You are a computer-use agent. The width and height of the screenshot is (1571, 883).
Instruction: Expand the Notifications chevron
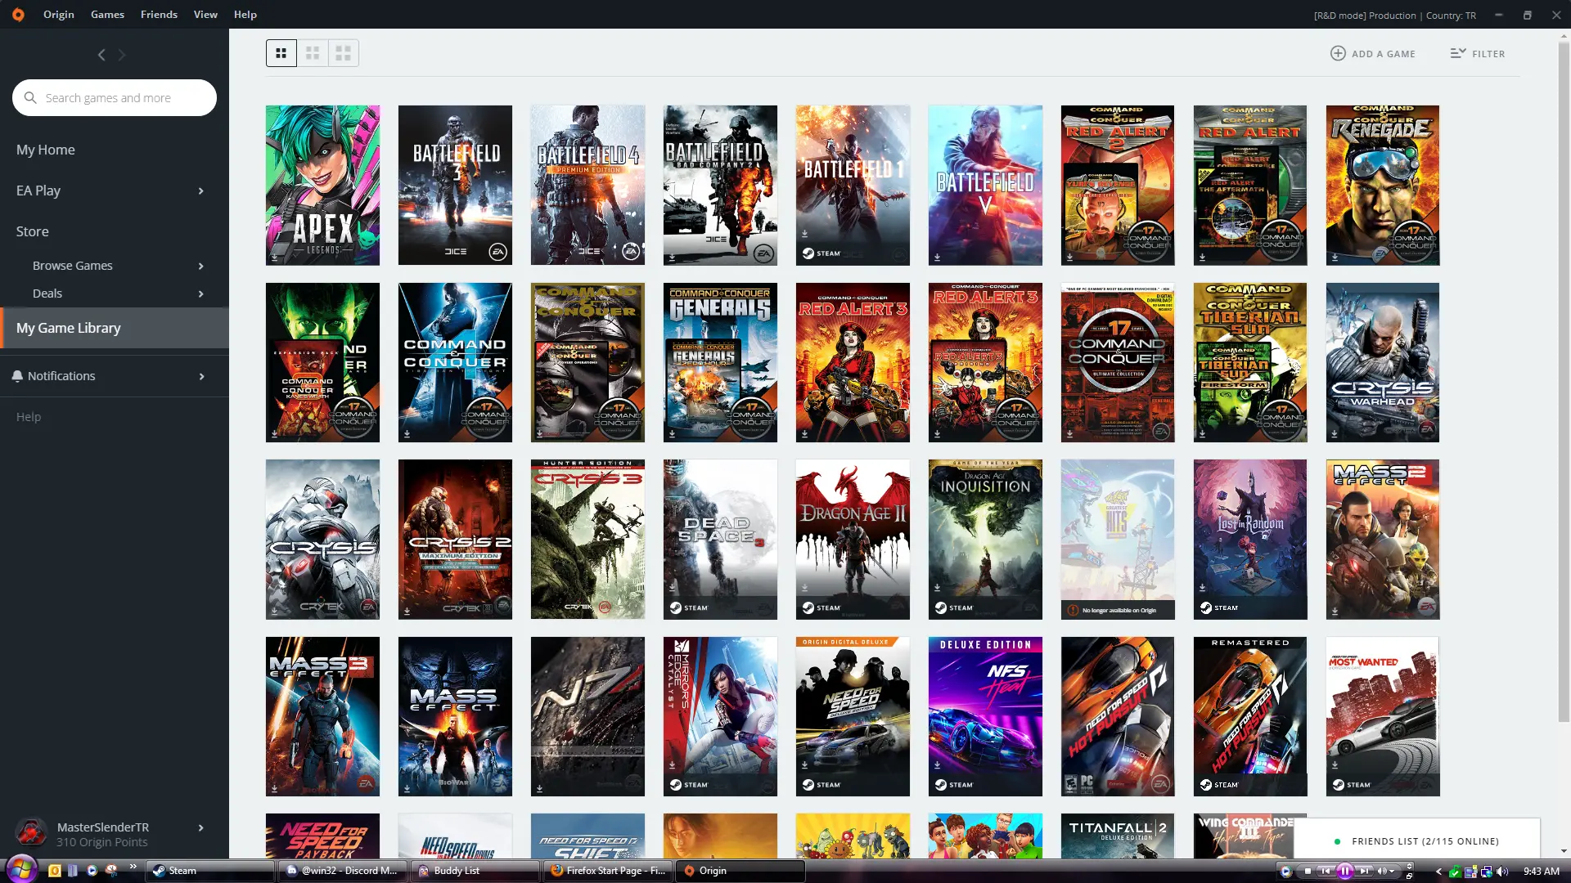click(201, 377)
